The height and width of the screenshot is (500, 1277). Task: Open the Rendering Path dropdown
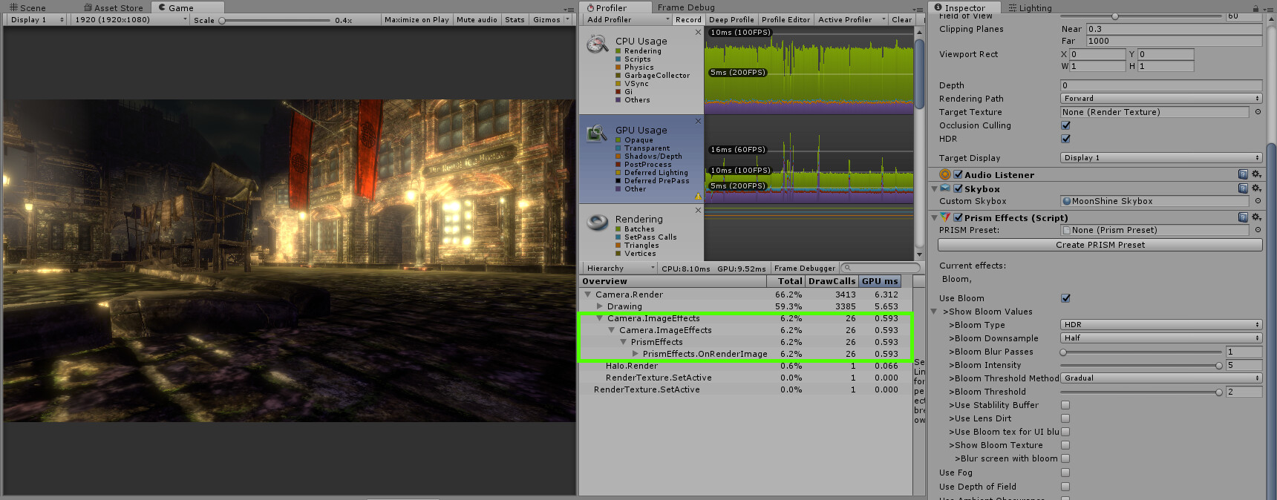pos(1161,99)
